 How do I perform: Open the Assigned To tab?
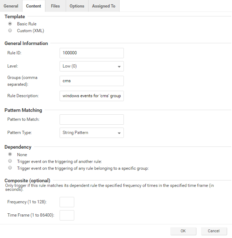point(104,6)
